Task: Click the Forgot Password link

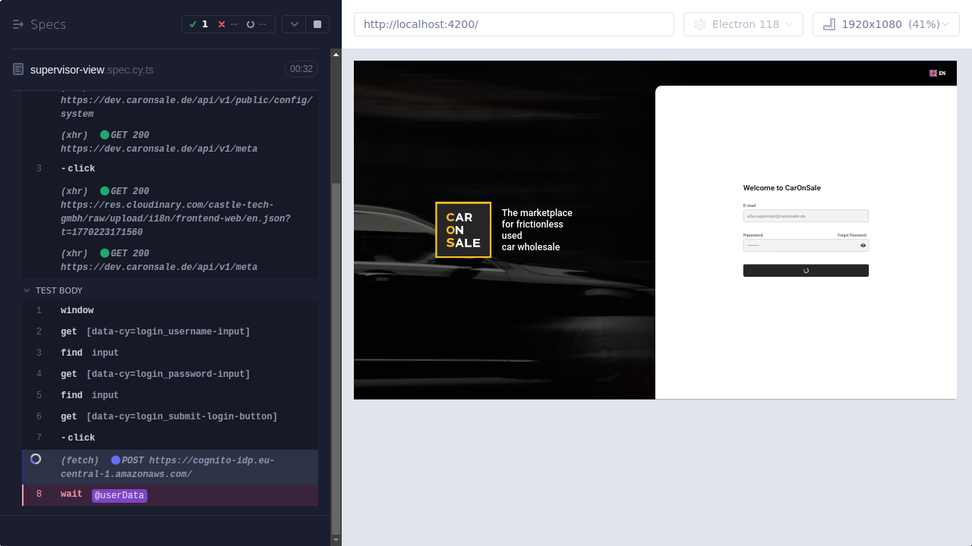Action: pyautogui.click(x=852, y=235)
